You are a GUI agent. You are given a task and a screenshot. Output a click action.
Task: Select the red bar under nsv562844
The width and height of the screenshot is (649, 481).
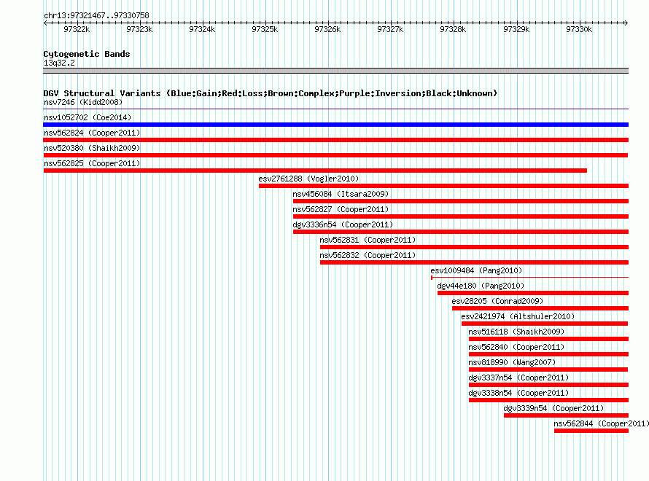(591, 431)
